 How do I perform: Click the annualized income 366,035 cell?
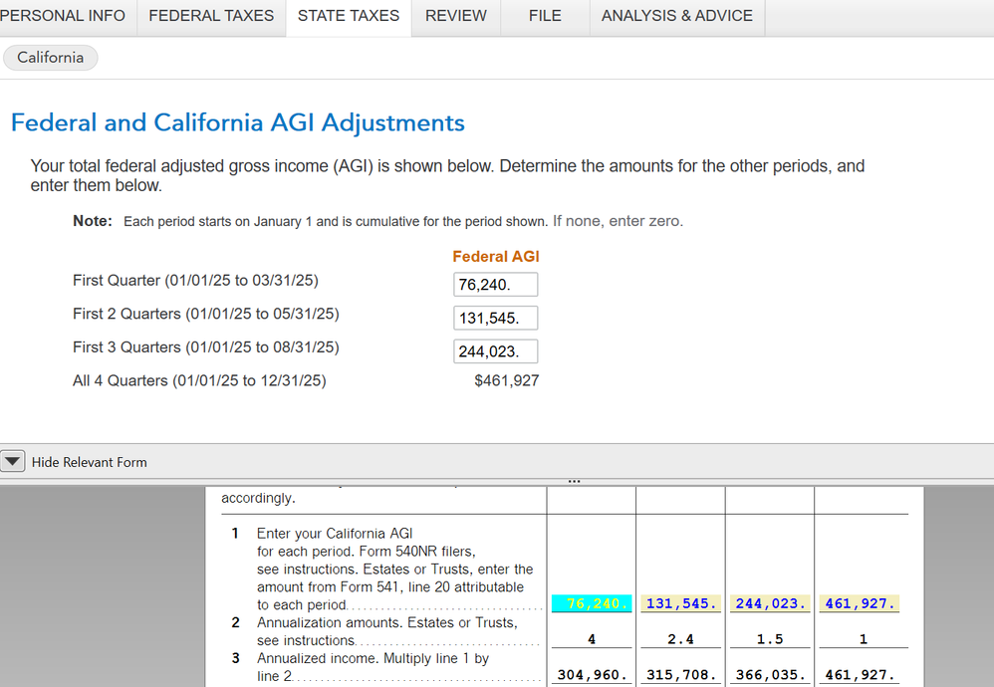770,674
